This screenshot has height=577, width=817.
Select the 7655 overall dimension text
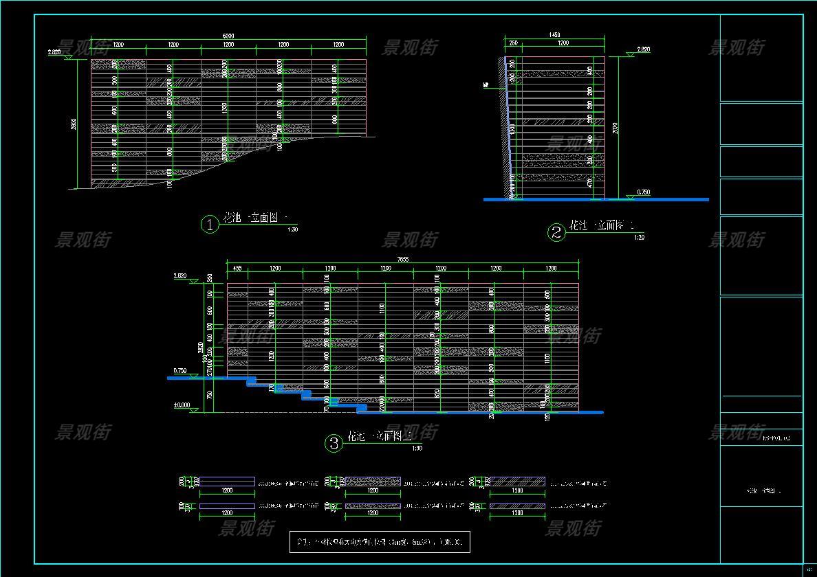coord(402,260)
